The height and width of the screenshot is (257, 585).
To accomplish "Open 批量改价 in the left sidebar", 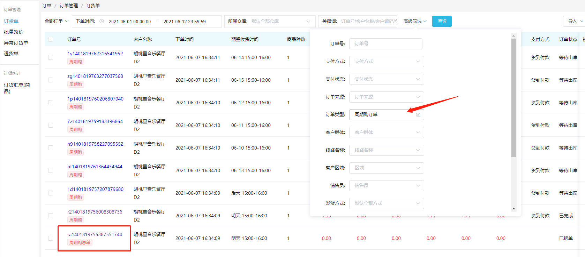I will 14,32.
